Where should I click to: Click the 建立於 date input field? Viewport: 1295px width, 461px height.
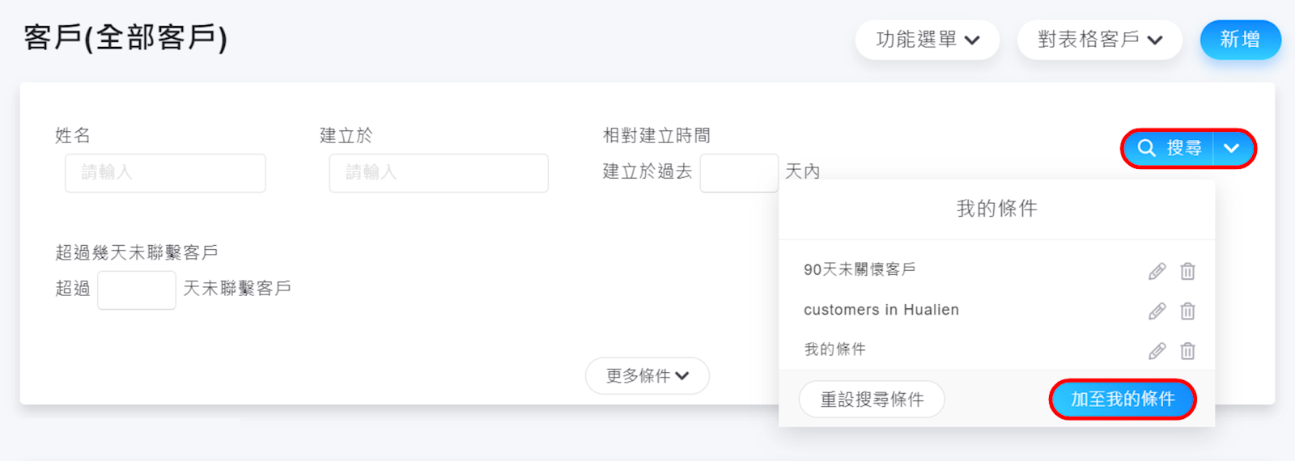[x=438, y=173]
